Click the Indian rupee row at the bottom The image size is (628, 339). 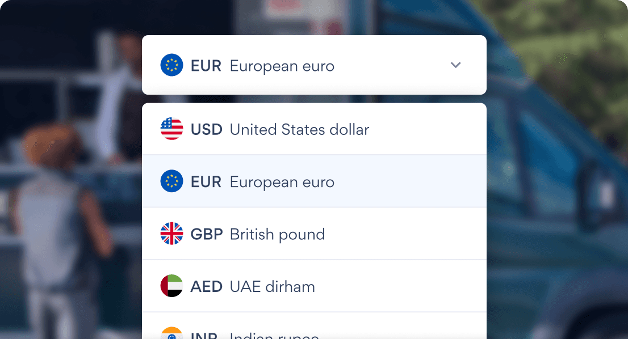coord(314,334)
